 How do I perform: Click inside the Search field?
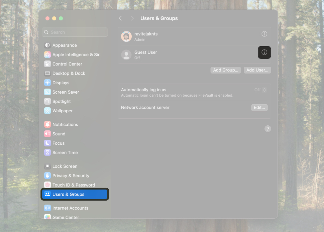tap(74, 32)
